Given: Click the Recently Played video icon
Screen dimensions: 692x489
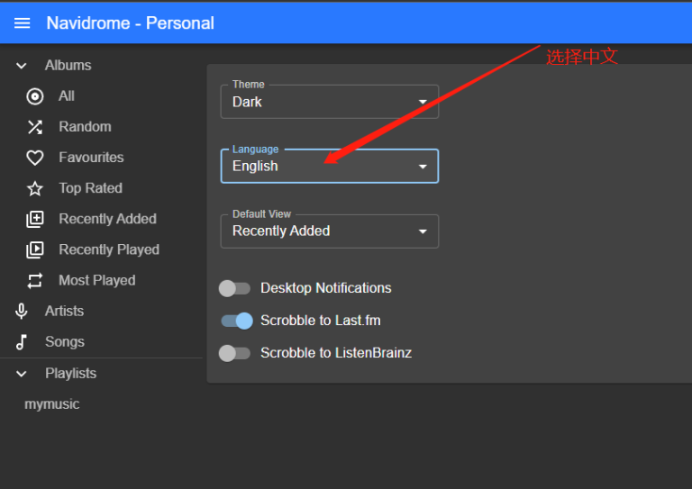Looking at the screenshot, I should (35, 249).
